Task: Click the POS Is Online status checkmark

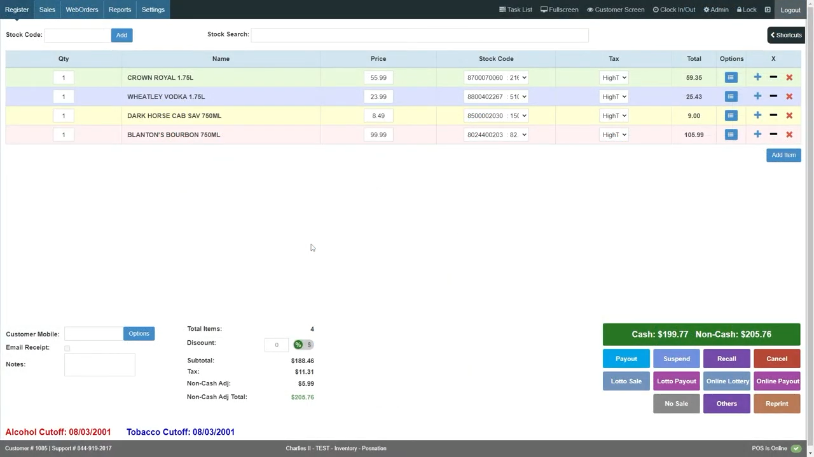Action: (x=796, y=448)
